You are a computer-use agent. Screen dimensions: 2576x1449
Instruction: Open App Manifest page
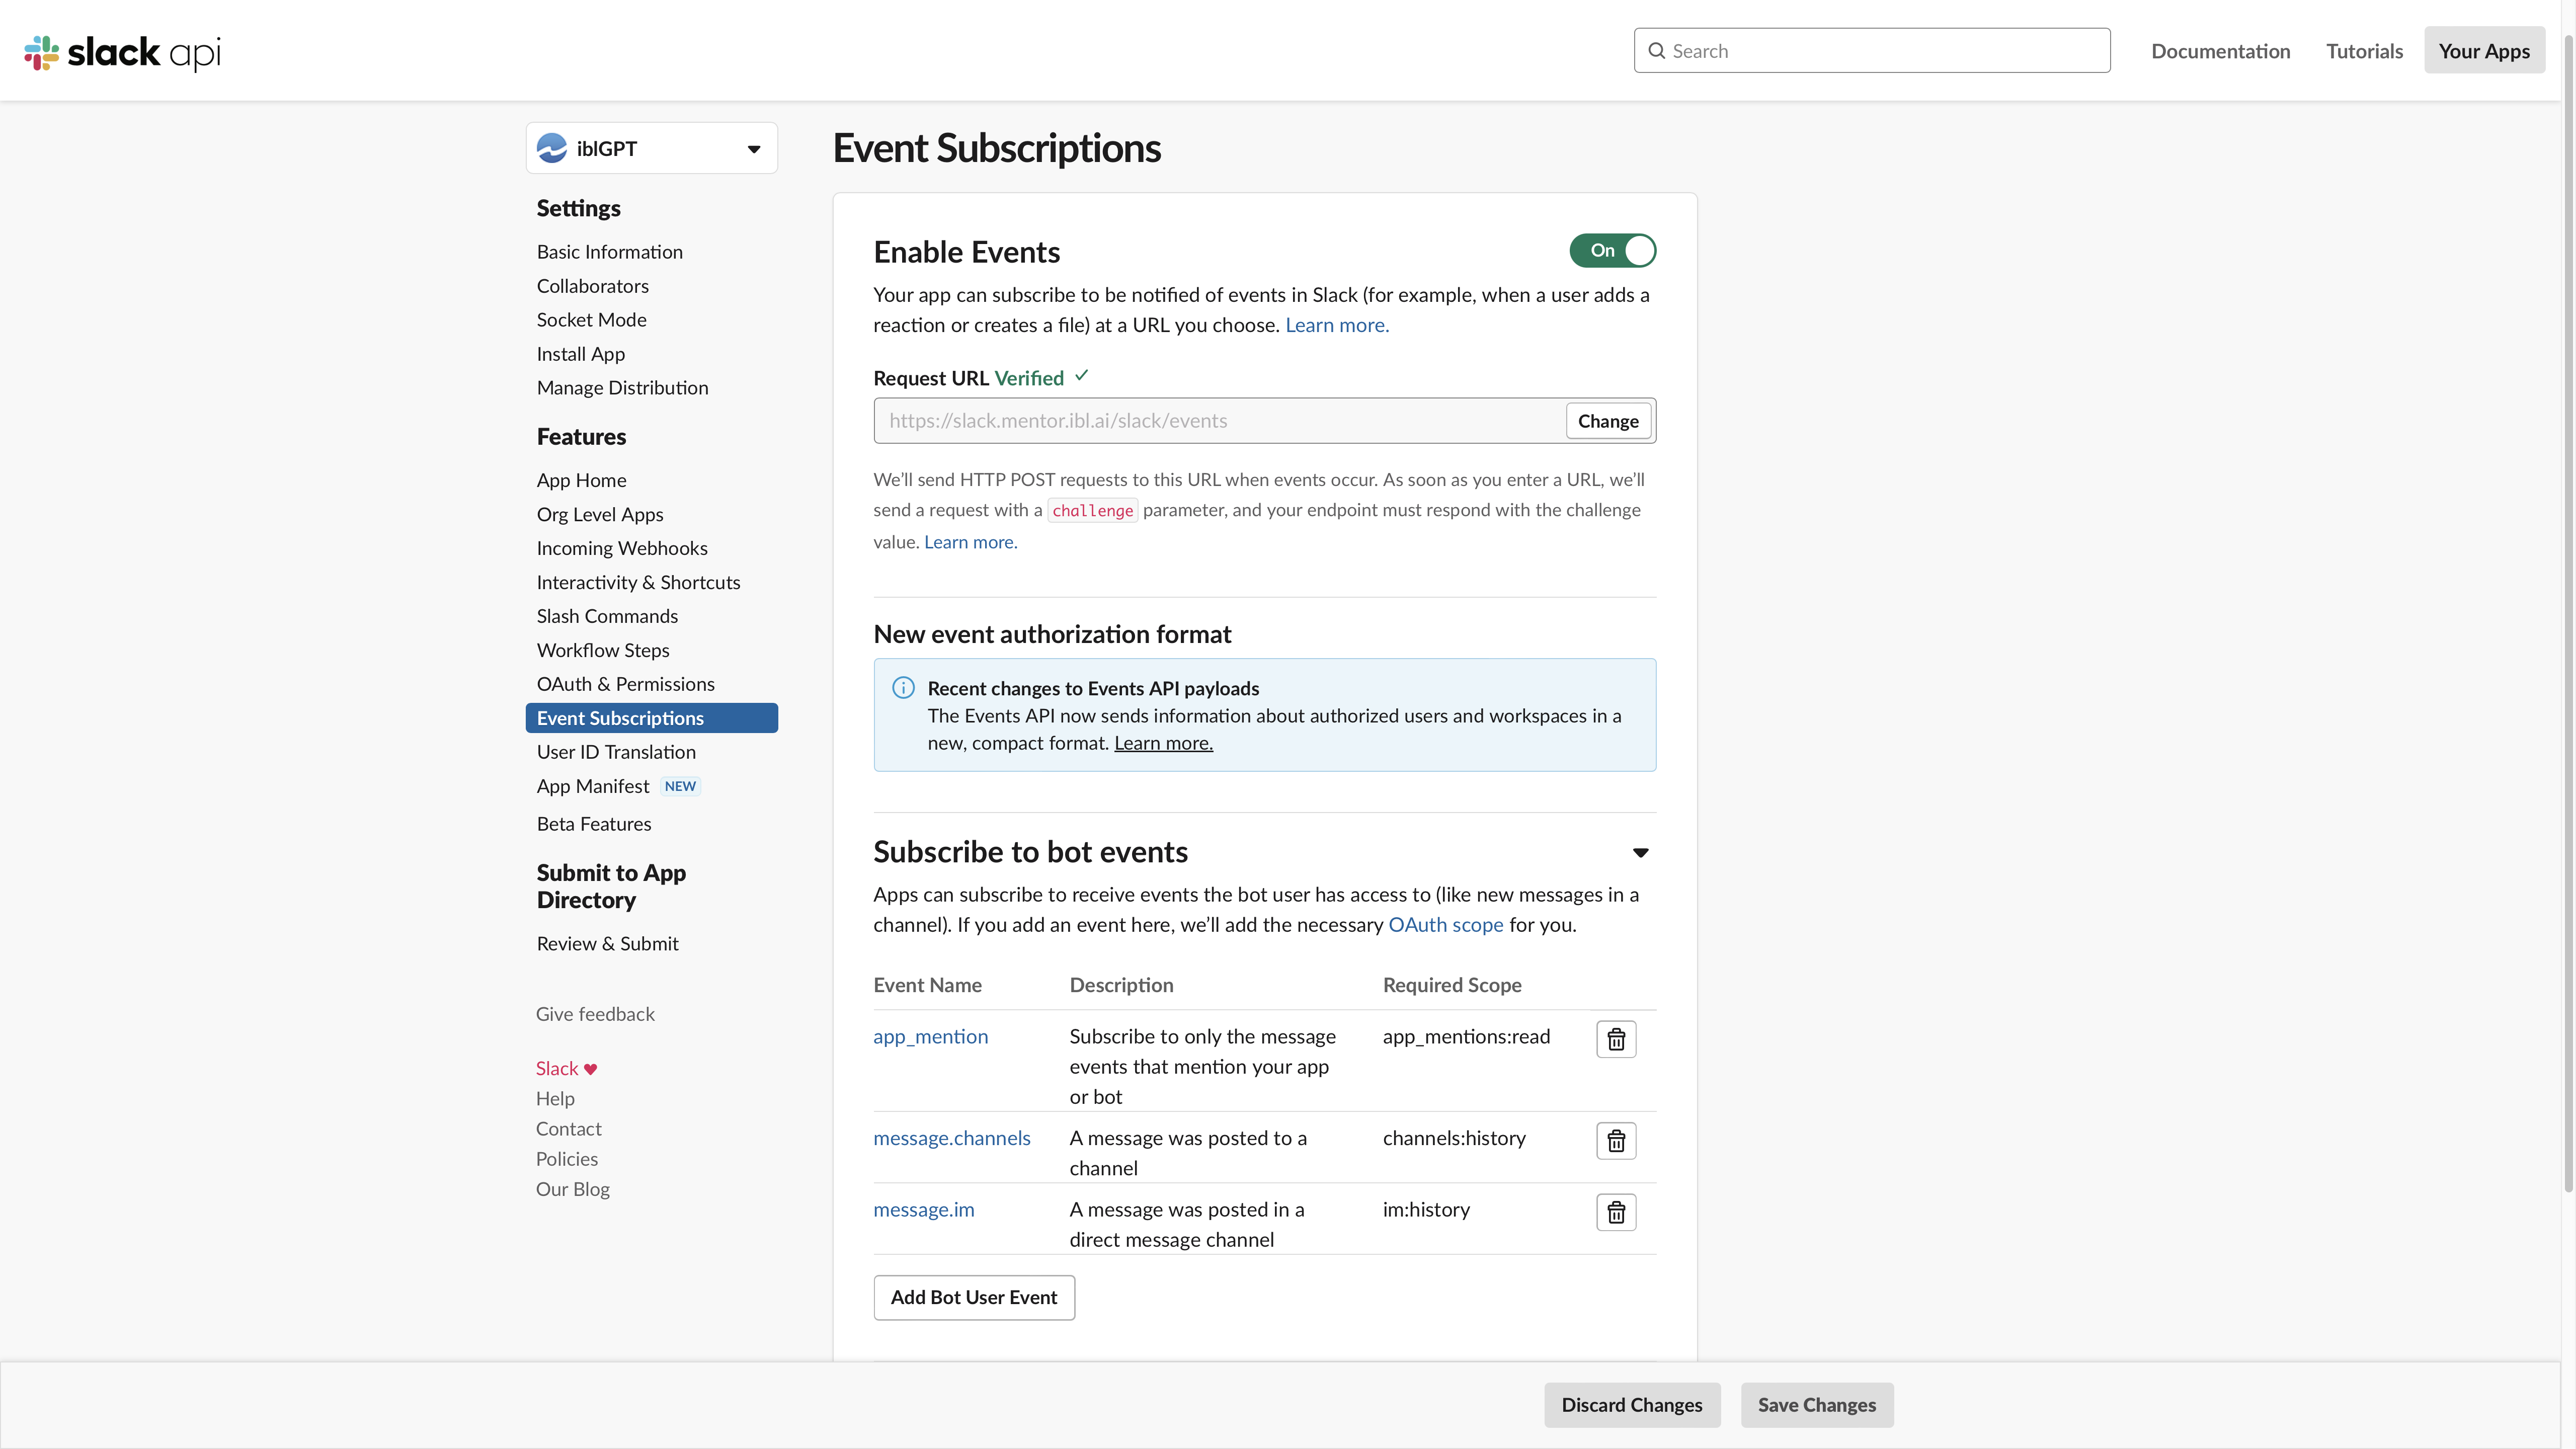pyautogui.click(x=592, y=786)
